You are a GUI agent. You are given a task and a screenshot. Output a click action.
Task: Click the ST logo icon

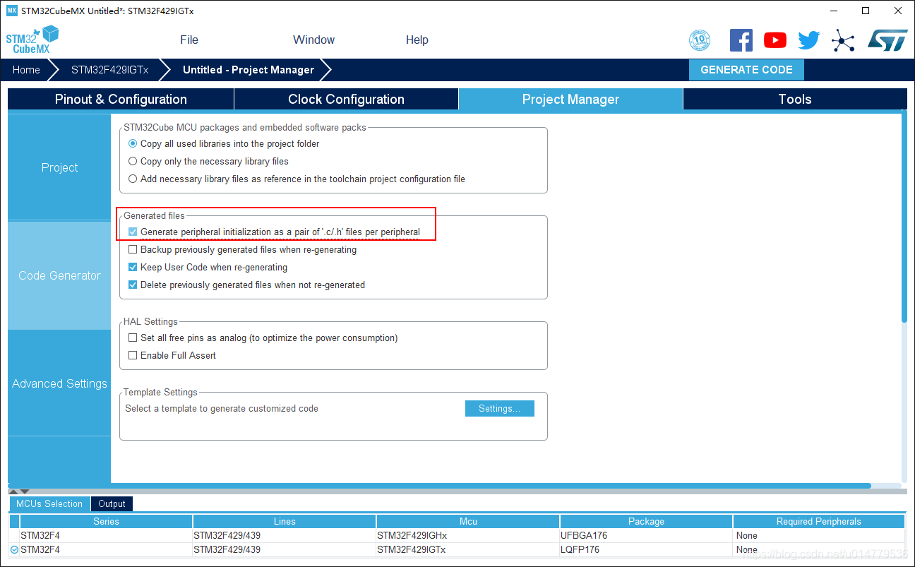point(887,40)
